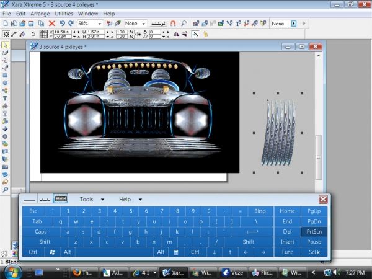Viewport: 372px width, 279px height.
Task: Click the red Delete X icon
Action: coord(51,24)
